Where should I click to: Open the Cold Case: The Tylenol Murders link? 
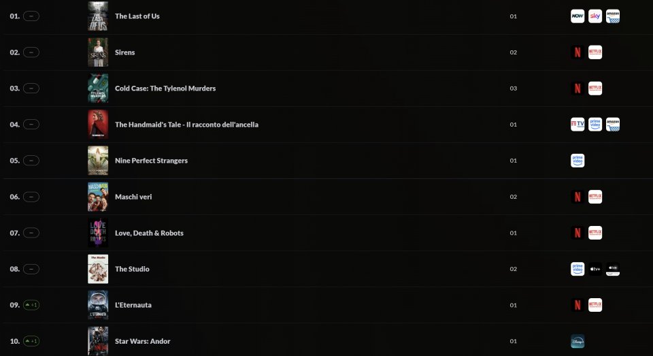[165, 88]
